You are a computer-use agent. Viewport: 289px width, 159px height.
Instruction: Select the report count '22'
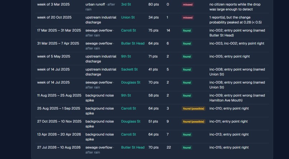coord(169,148)
